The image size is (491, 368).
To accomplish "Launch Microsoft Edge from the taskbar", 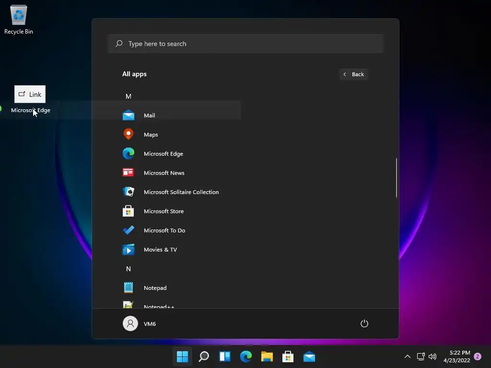I will click(246, 356).
